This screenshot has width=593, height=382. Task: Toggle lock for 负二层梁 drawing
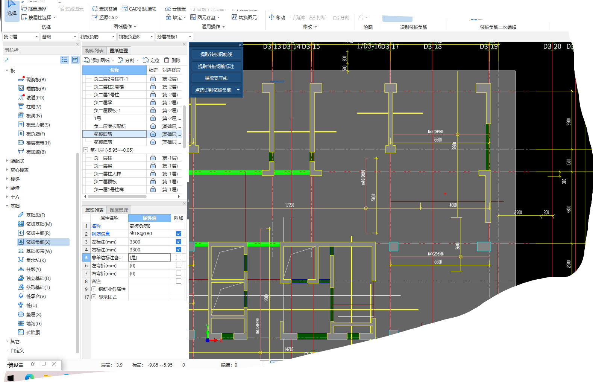click(x=153, y=102)
